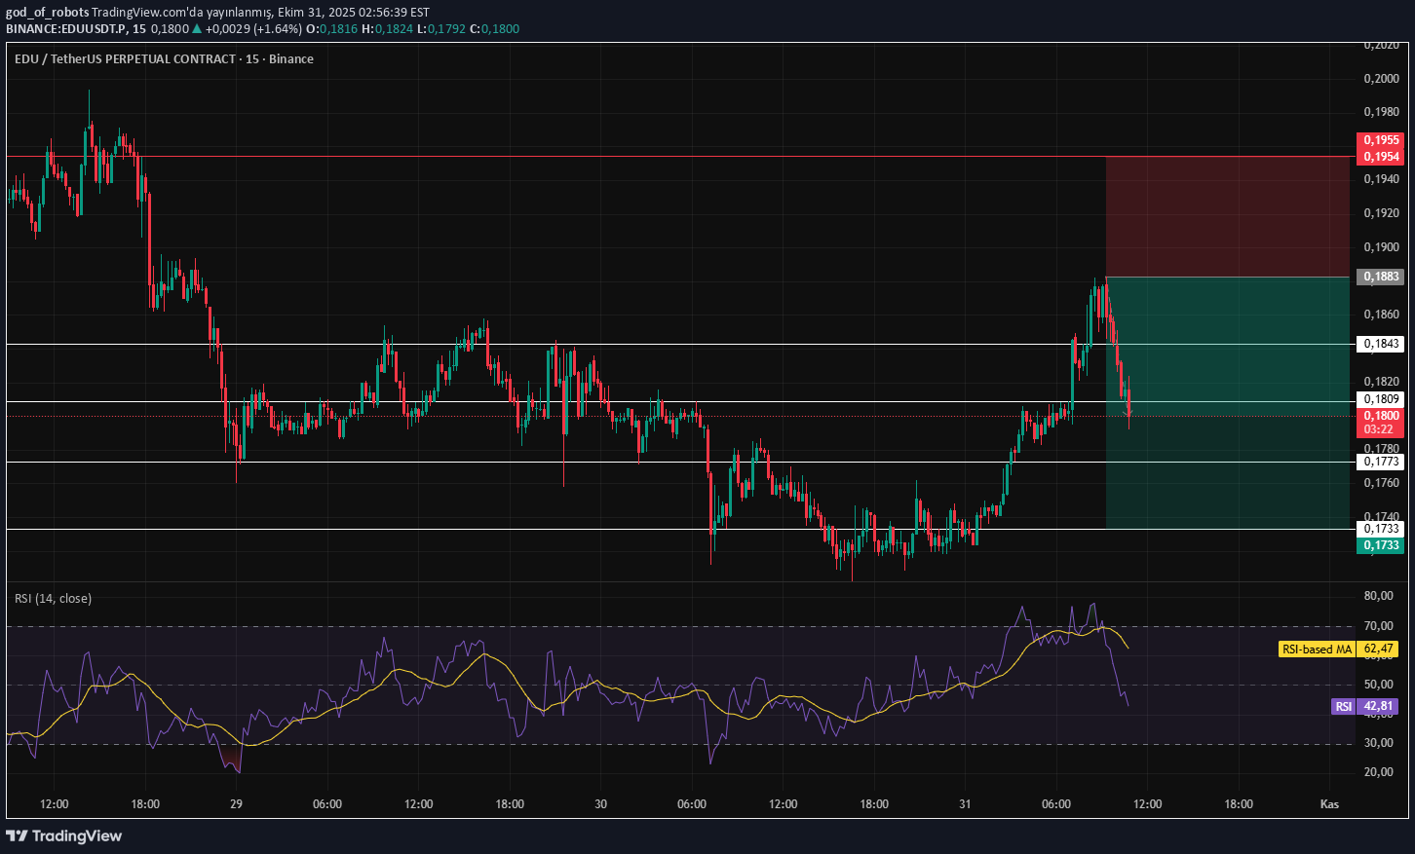Select the green take-profit zone of the position

click(x=1227, y=467)
